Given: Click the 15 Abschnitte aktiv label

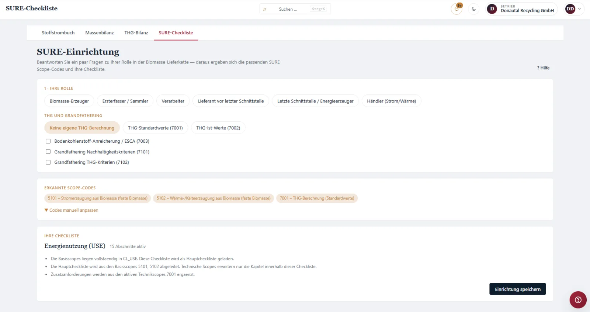Looking at the screenshot, I should point(128,247).
